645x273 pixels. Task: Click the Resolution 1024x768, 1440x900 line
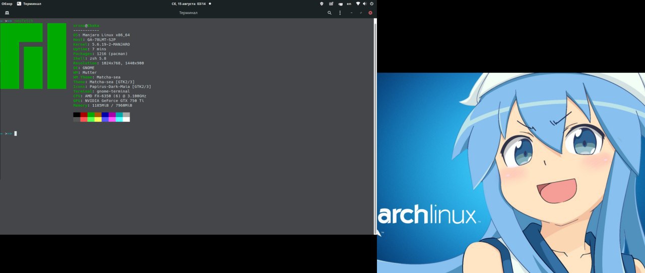108,63
